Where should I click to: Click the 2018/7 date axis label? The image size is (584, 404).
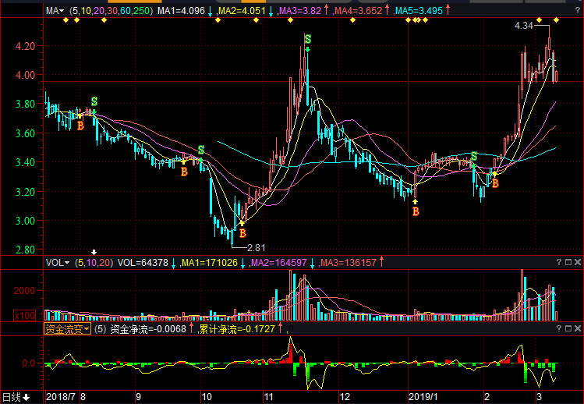(x=61, y=397)
